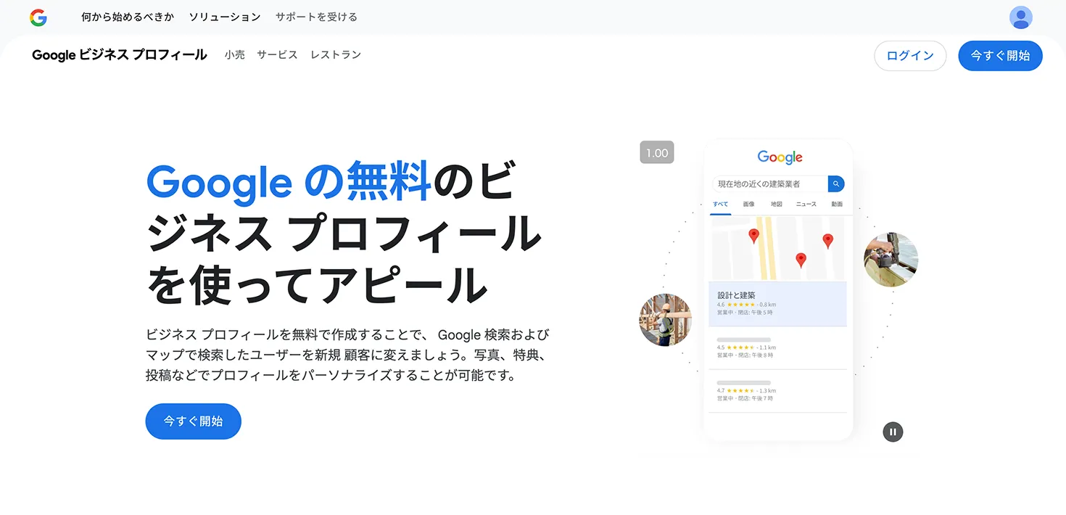
Task: Select the 画像 tab in phone mockup
Action: pyautogui.click(x=749, y=205)
